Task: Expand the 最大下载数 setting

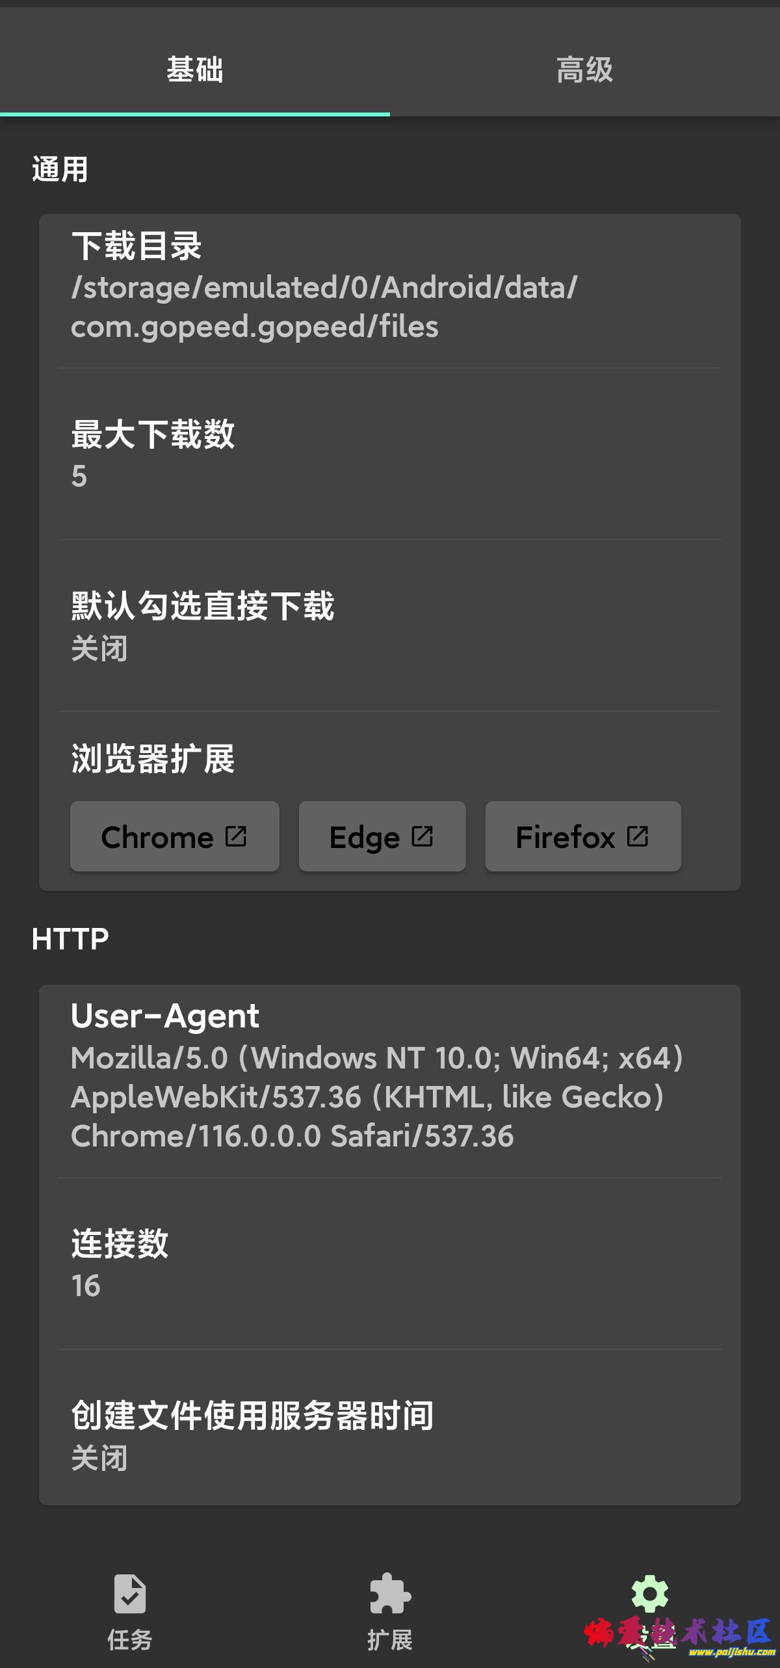Action: point(390,453)
